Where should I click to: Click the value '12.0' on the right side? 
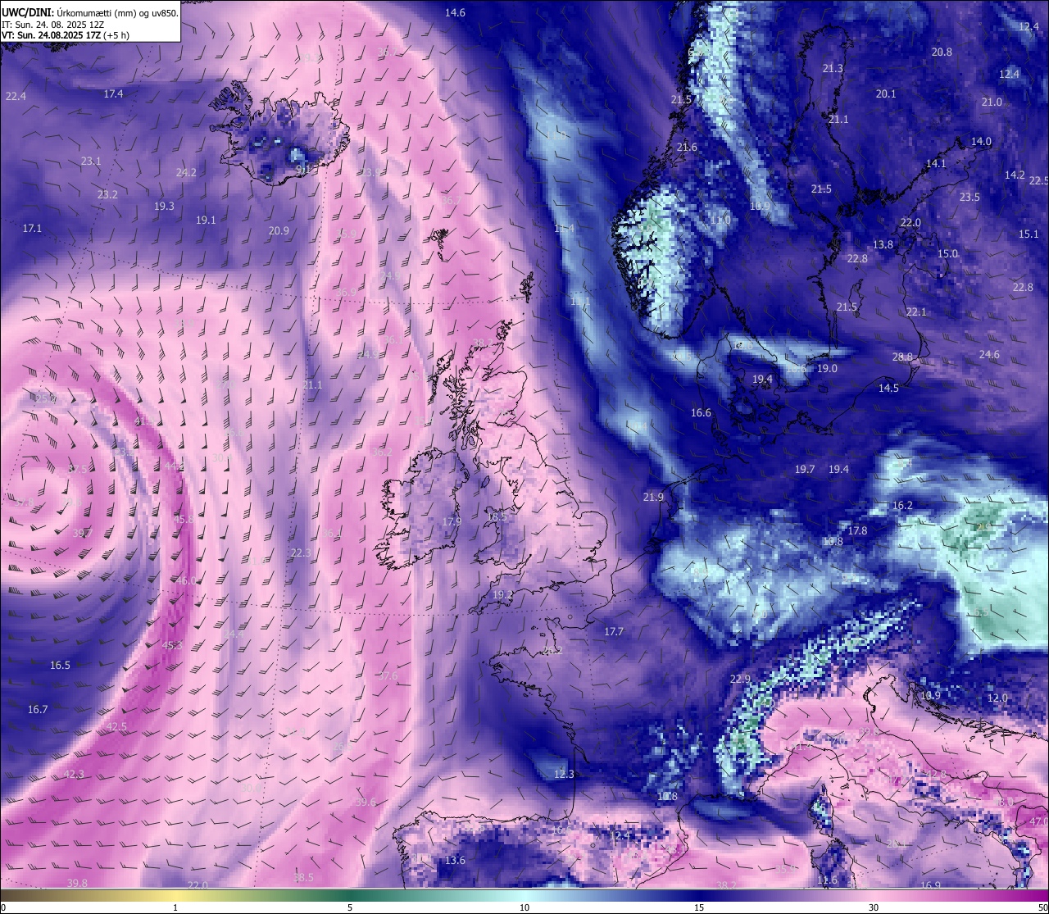point(997,698)
